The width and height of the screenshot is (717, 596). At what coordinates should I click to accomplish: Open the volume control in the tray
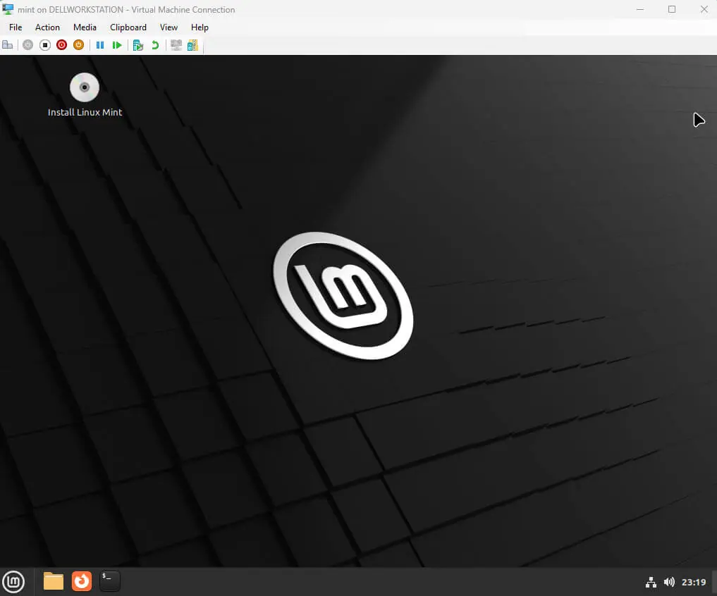(x=669, y=582)
